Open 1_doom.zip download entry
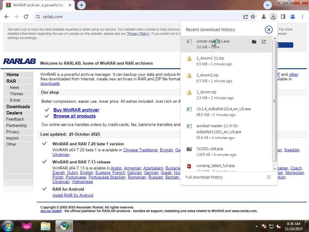309x232 pixels. tap(226, 95)
